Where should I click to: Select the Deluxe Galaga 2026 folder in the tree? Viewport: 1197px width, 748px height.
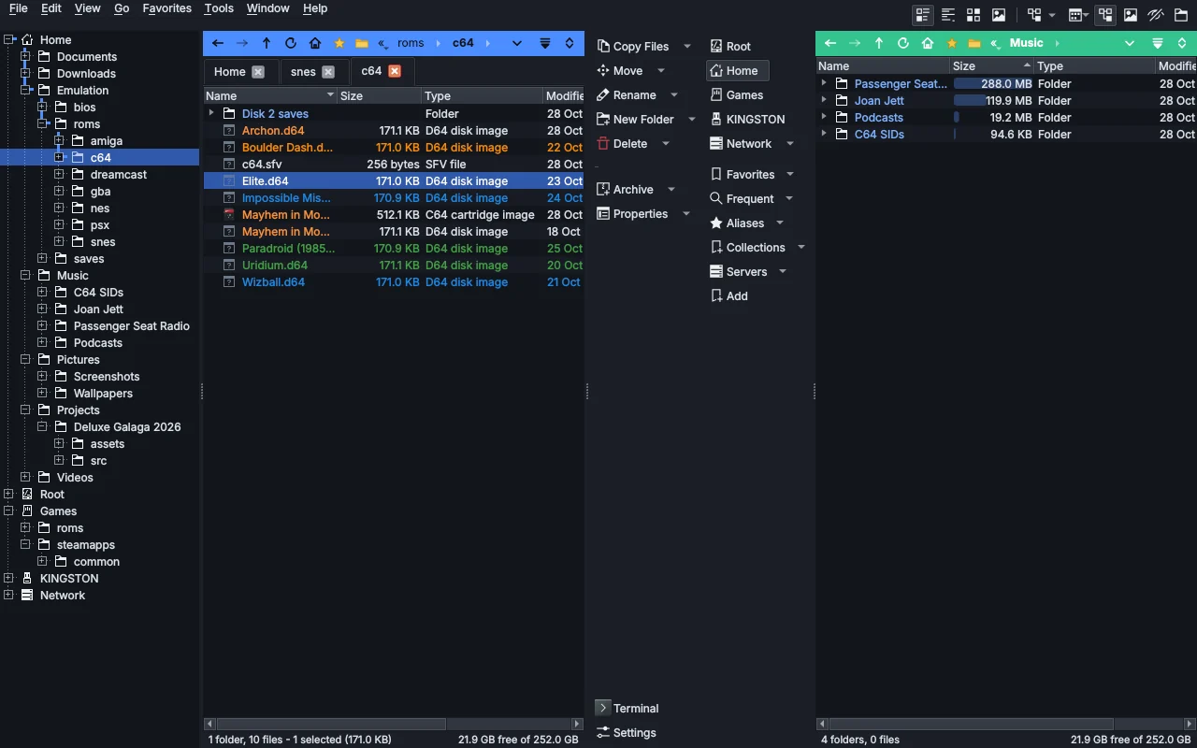click(x=127, y=427)
